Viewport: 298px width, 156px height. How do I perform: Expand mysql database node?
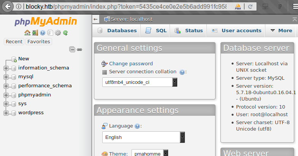pyautogui.click(x=6, y=77)
